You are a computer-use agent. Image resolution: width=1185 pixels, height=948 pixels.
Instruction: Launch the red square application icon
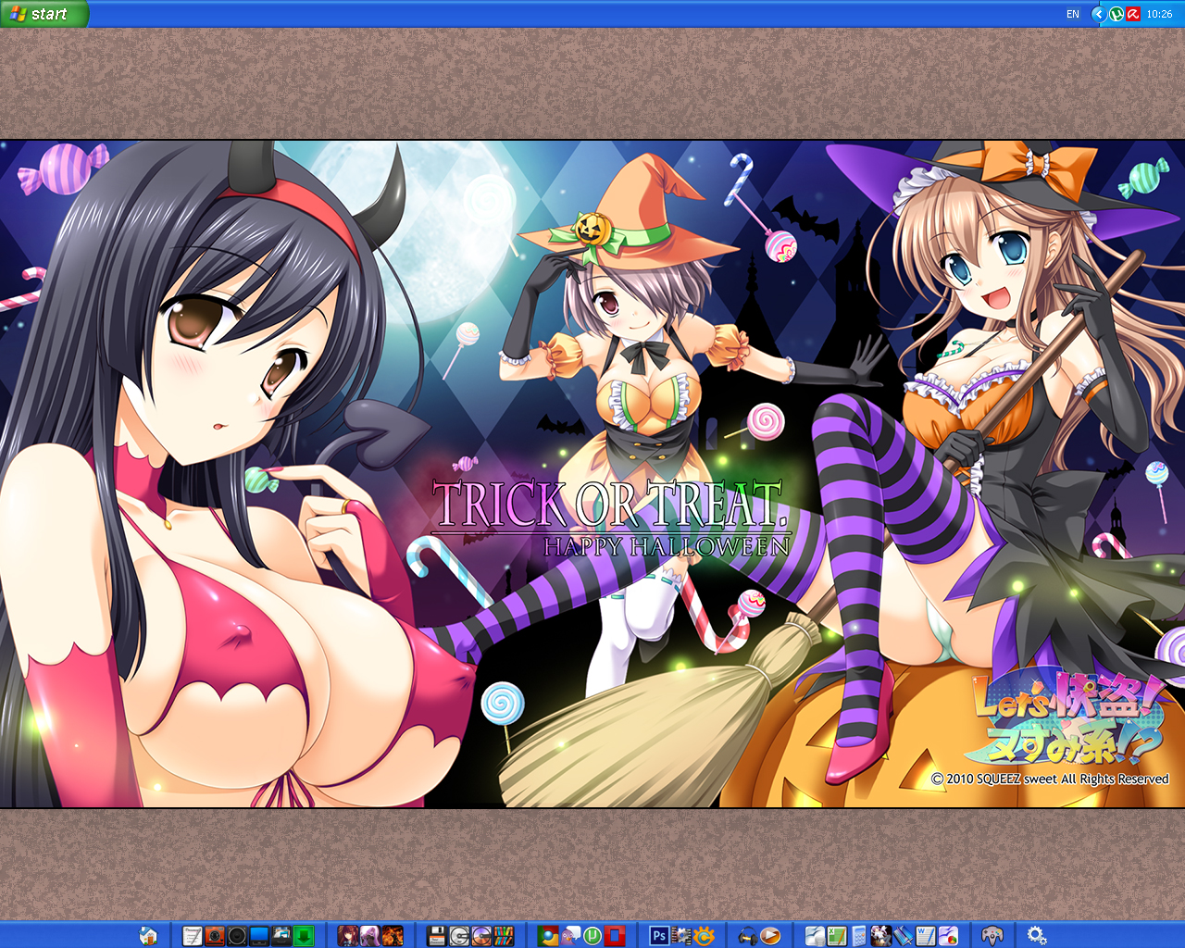pyautogui.click(x=615, y=936)
